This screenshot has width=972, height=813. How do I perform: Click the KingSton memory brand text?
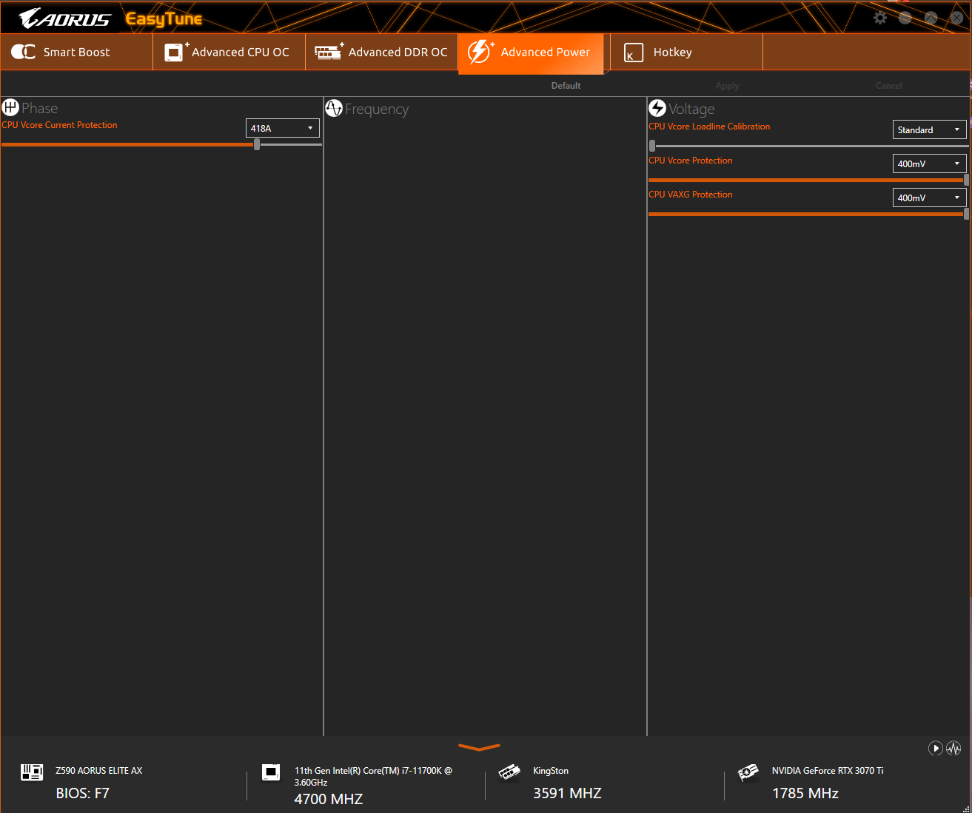551,771
